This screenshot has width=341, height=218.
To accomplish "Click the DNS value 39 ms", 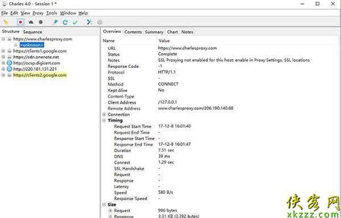I will coord(164,156).
